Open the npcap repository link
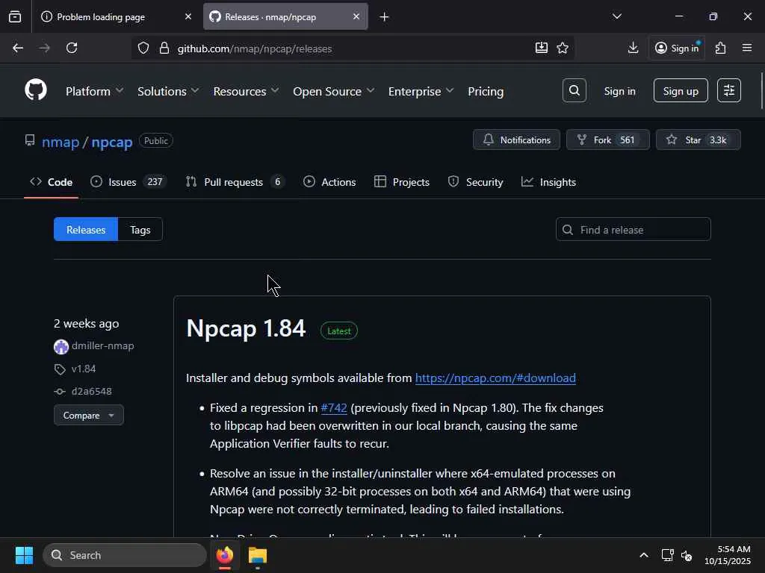Screen dimensions: 765x573 pyautogui.click(x=112, y=142)
